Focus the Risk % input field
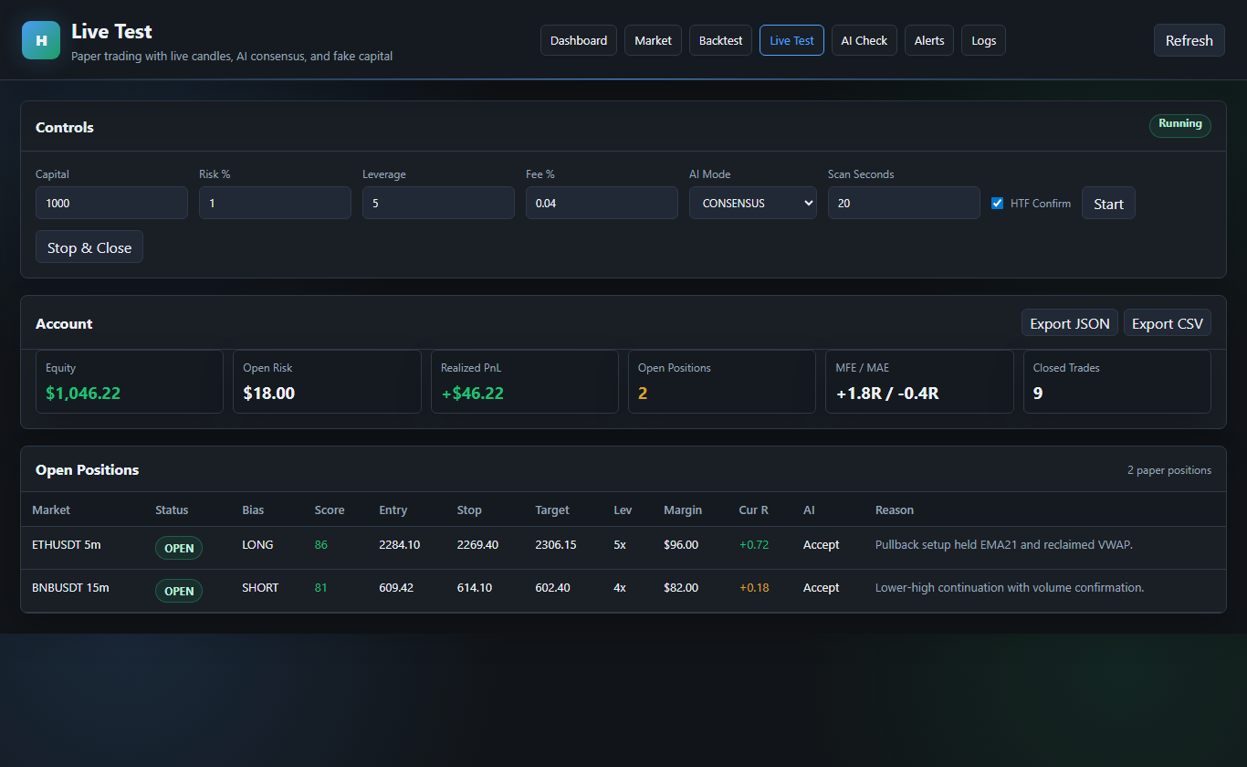The width and height of the screenshot is (1247, 767). tap(275, 203)
